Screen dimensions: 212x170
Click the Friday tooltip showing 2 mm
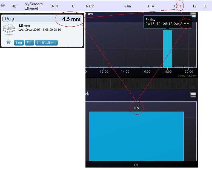pyautogui.click(x=168, y=22)
